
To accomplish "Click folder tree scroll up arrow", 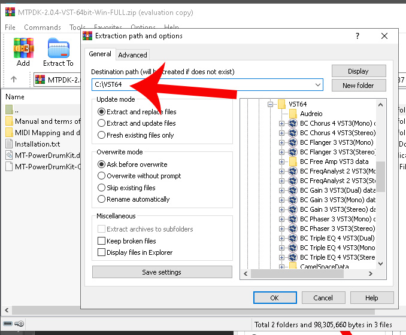I will pos(380,105).
